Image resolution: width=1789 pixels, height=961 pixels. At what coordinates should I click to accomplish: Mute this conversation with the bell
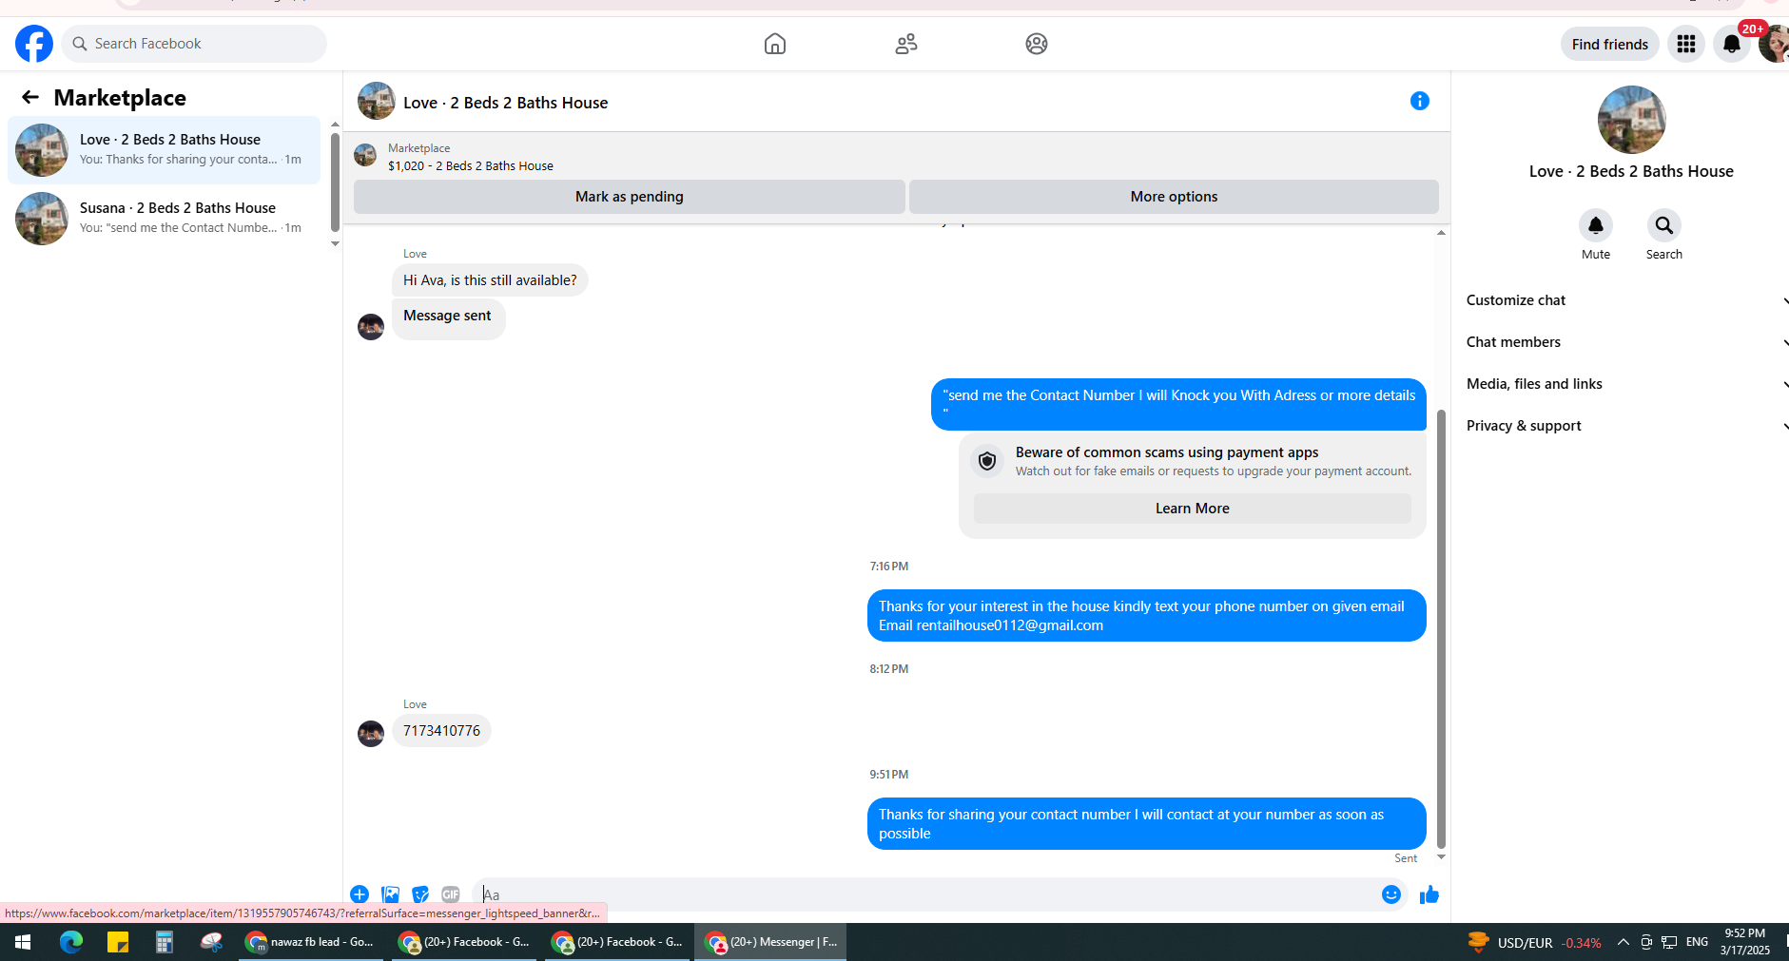tap(1596, 225)
